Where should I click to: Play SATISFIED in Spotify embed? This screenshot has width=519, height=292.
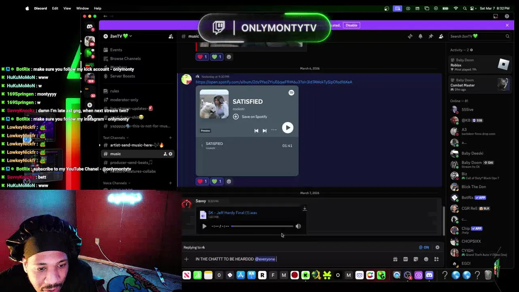pos(287,128)
